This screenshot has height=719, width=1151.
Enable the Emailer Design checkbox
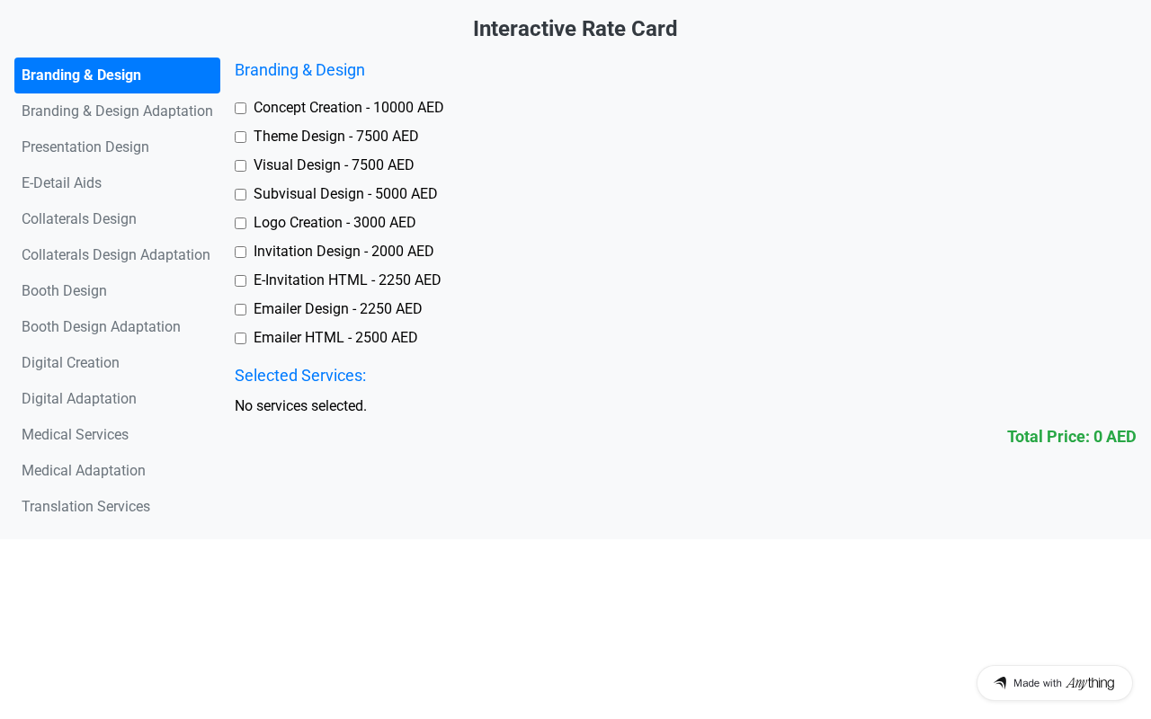pos(240,310)
